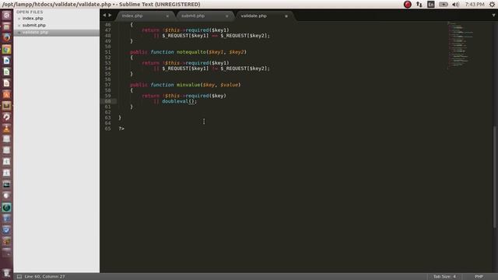Click the red recording indicator icon
The image size is (498, 280).
[x=408, y=5]
